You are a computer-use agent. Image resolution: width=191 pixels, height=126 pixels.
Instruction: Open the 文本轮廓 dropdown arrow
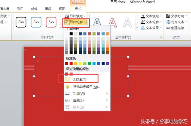click(161, 22)
